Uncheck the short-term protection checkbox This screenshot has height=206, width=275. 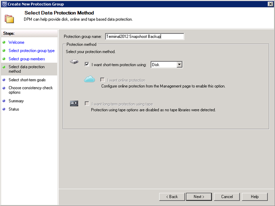coord(87,64)
